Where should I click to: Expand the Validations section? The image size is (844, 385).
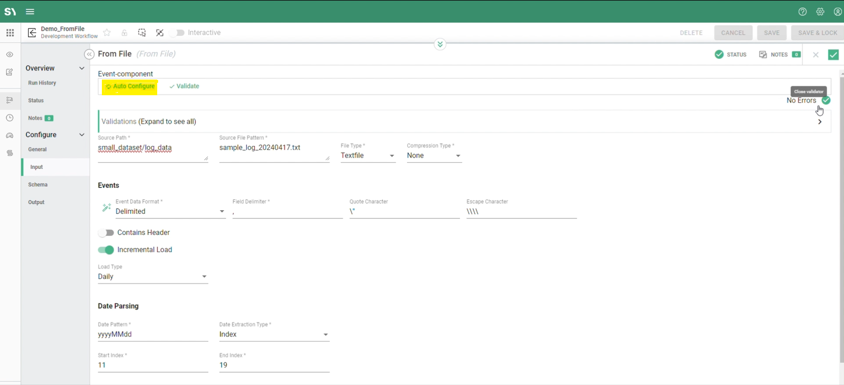pos(820,122)
